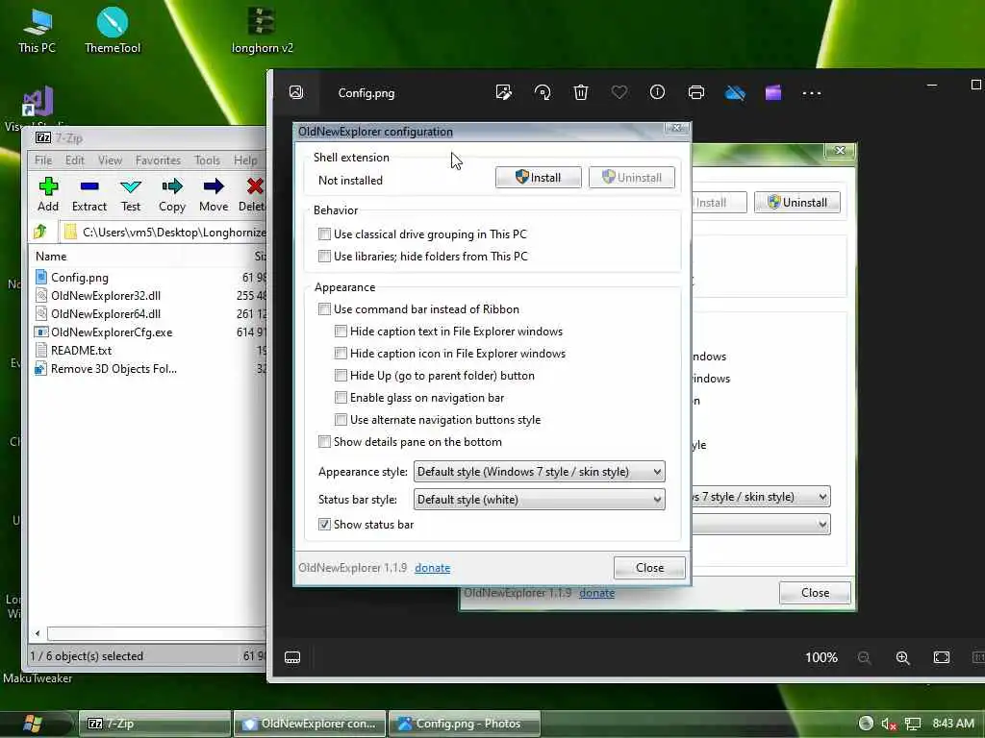
Task: Click Edit & Create icon in Photos
Action: (503, 93)
